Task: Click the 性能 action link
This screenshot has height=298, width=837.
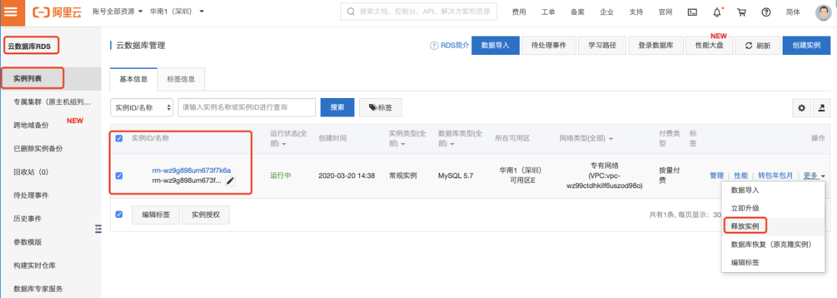Action: [x=741, y=175]
